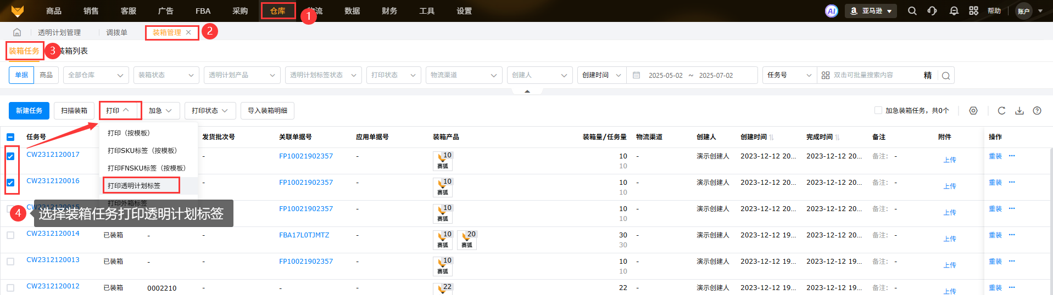Open task link CW2312120017
This screenshot has height=295, width=1053.
53,155
